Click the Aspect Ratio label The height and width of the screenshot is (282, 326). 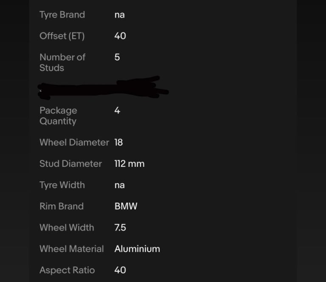(x=67, y=270)
